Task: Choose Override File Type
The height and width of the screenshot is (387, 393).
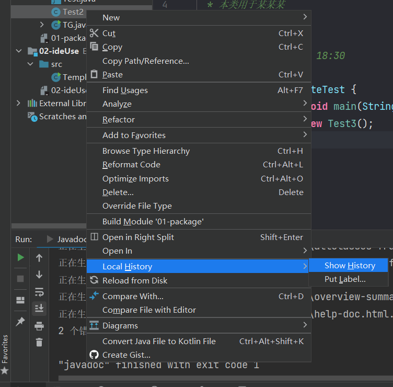Action: [199, 206]
